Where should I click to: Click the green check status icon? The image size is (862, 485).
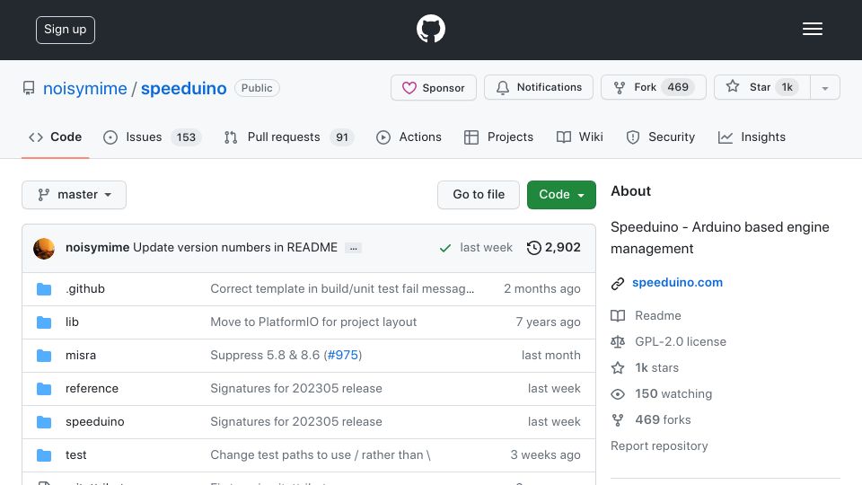click(x=445, y=248)
